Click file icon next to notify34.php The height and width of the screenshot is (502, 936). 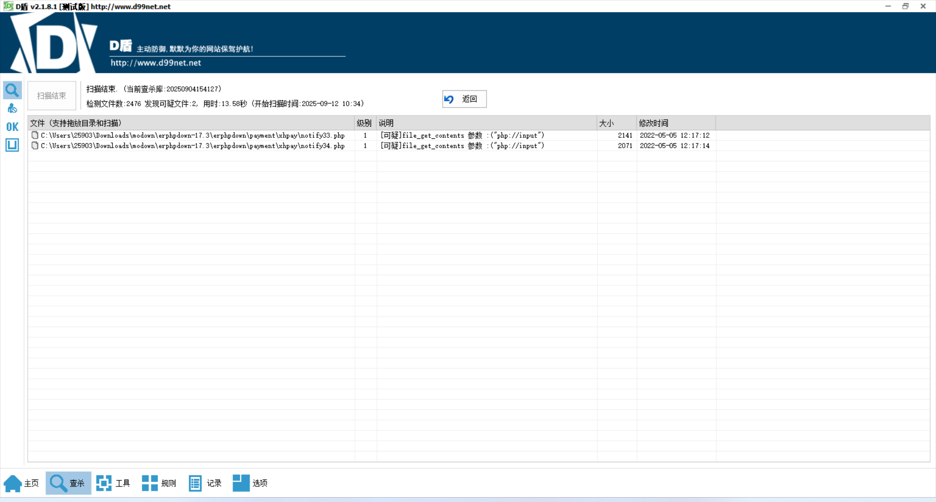pyautogui.click(x=35, y=146)
